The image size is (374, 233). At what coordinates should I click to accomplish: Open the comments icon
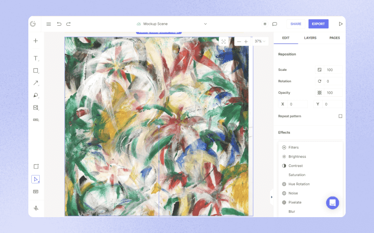click(x=275, y=24)
